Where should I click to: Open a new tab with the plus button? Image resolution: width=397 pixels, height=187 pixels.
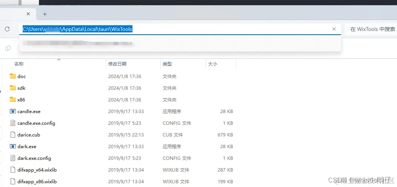tap(45, 14)
